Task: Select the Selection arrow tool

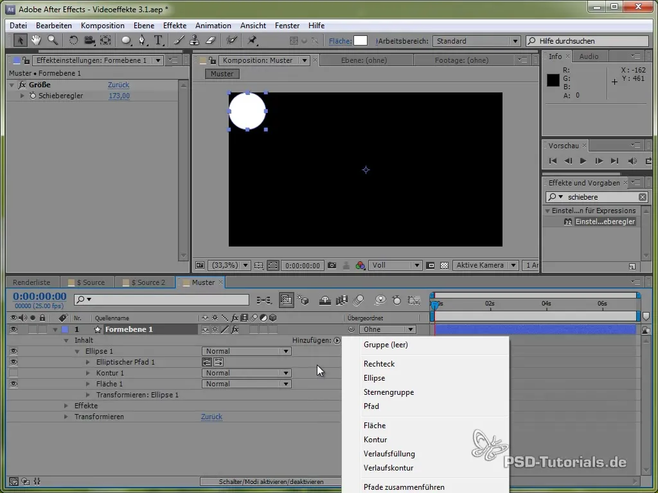Action: pyautogui.click(x=20, y=40)
